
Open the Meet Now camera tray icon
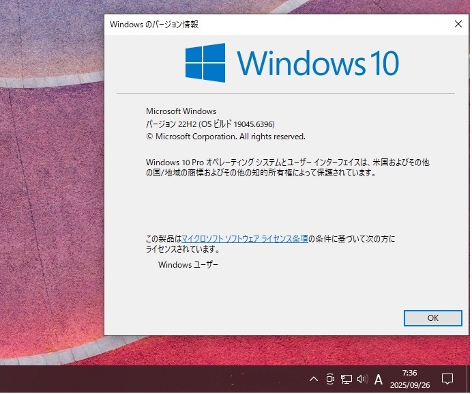click(x=331, y=380)
